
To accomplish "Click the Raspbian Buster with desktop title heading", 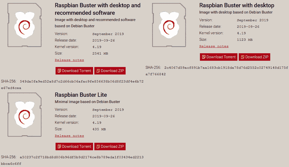I will (x=237, y=5).
